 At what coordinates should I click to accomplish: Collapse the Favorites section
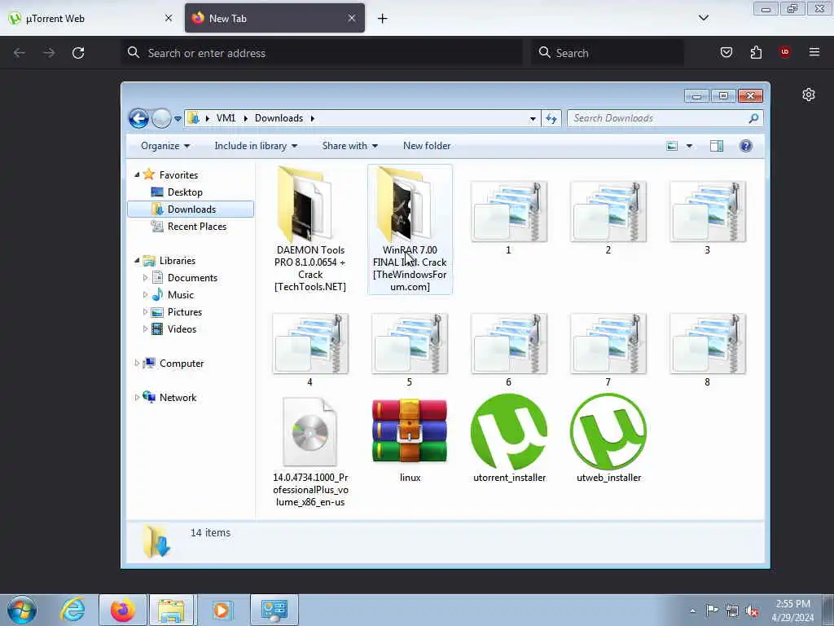(137, 174)
